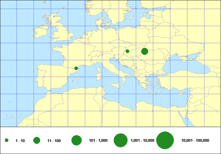Click the "11 - 100" legend label
This screenshot has width=221, height=154.
coord(54,141)
